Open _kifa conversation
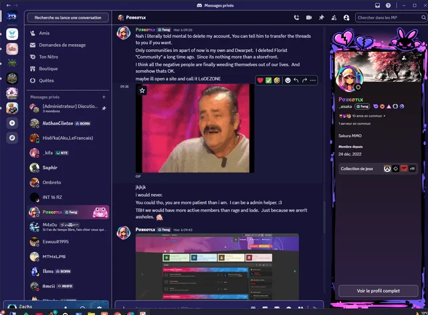428x315 pixels. tap(68, 153)
